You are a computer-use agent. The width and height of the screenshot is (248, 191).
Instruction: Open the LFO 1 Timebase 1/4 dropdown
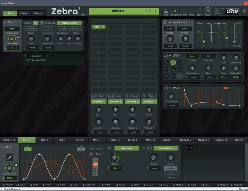coord(209,56)
